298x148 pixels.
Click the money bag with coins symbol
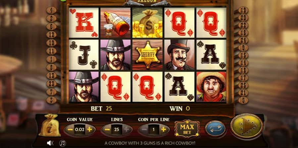(x=147, y=23)
